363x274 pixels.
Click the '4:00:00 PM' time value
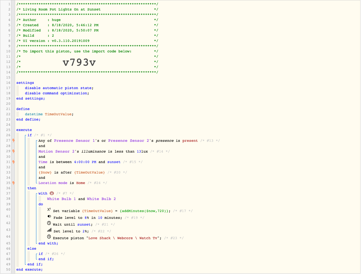[x=85, y=162]
